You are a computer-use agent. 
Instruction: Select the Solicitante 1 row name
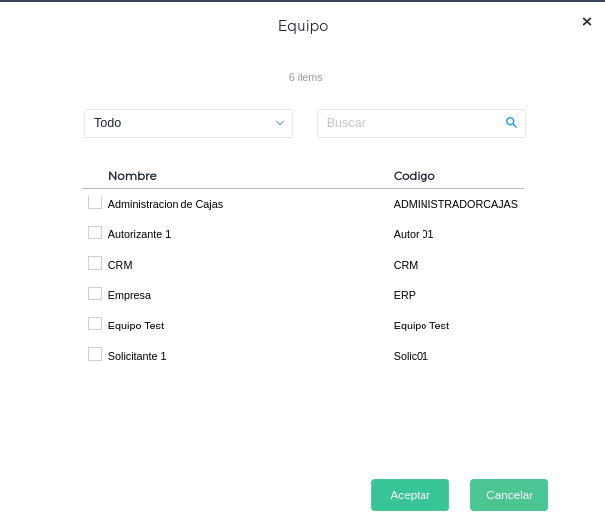click(x=137, y=355)
